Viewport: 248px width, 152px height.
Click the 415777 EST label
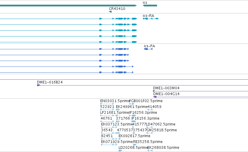(x=139, y=124)
